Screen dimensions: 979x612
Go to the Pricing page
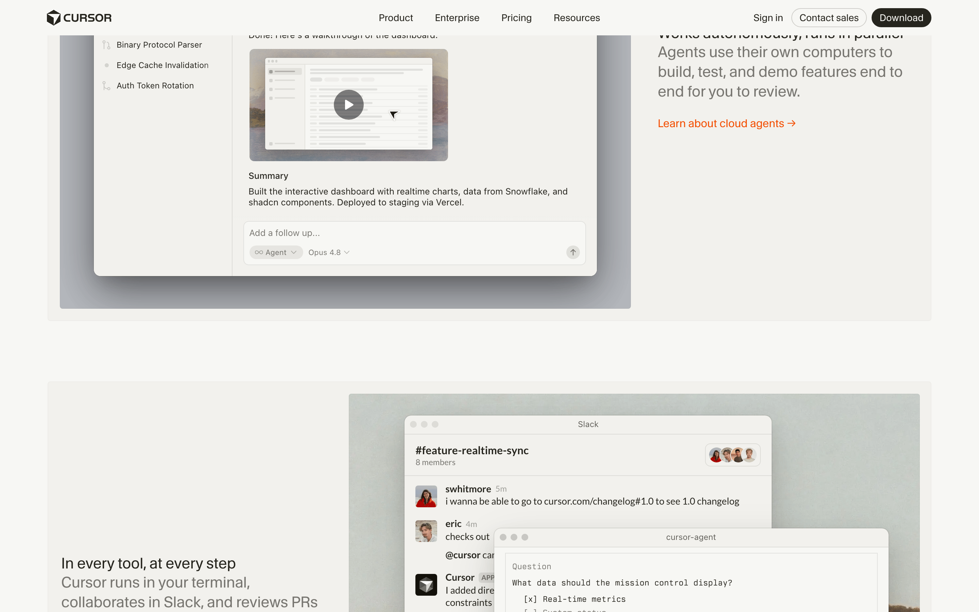tap(516, 18)
